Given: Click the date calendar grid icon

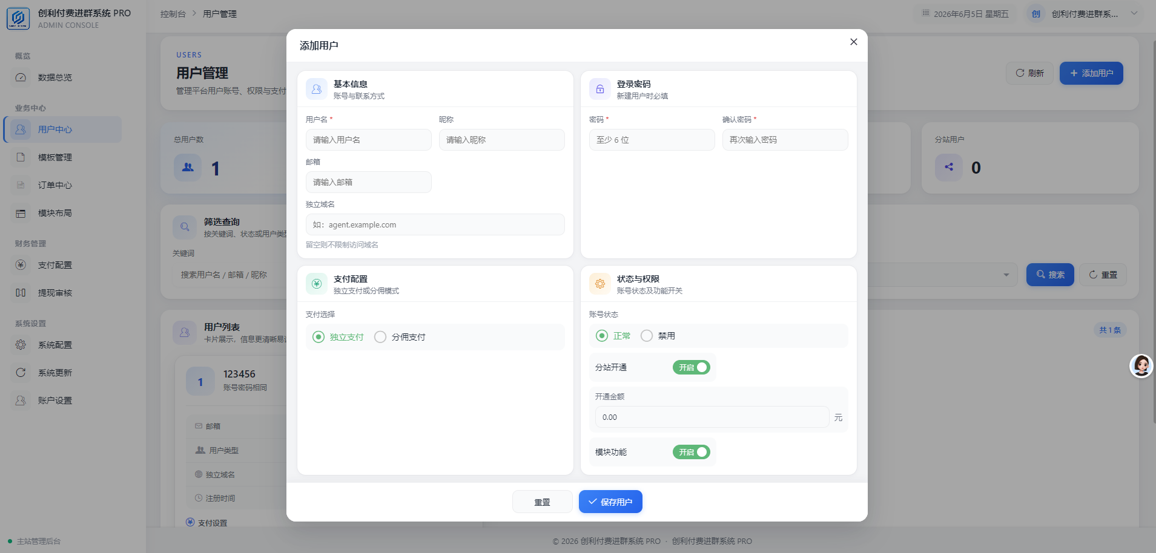Looking at the screenshot, I should (x=926, y=13).
